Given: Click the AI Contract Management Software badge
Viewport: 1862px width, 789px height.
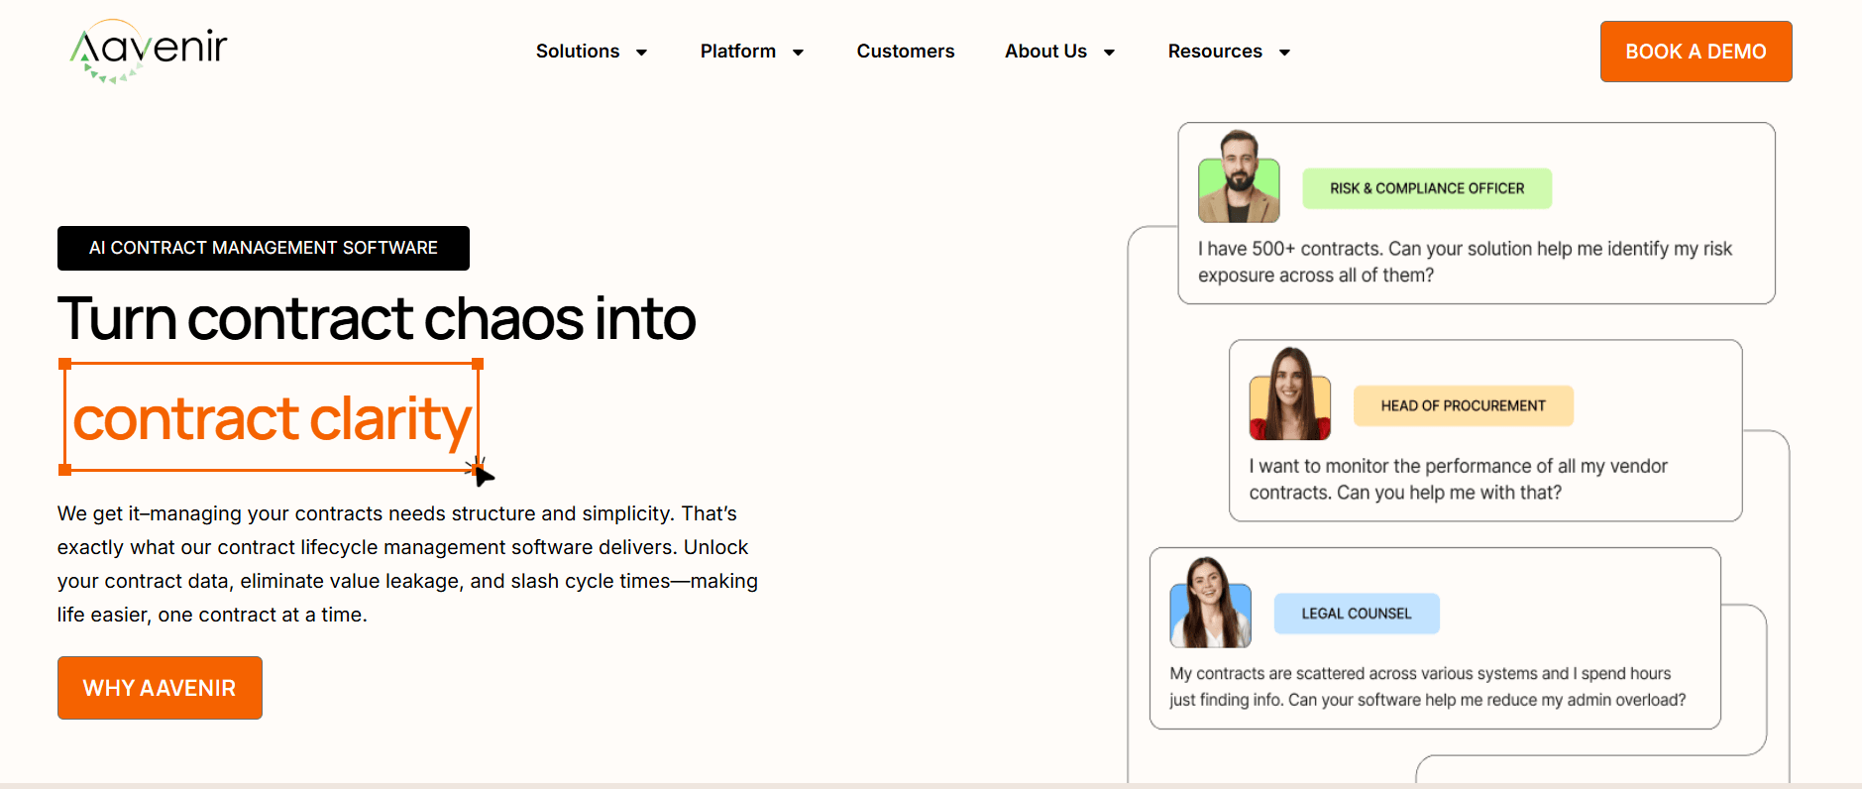Looking at the screenshot, I should pos(264,248).
